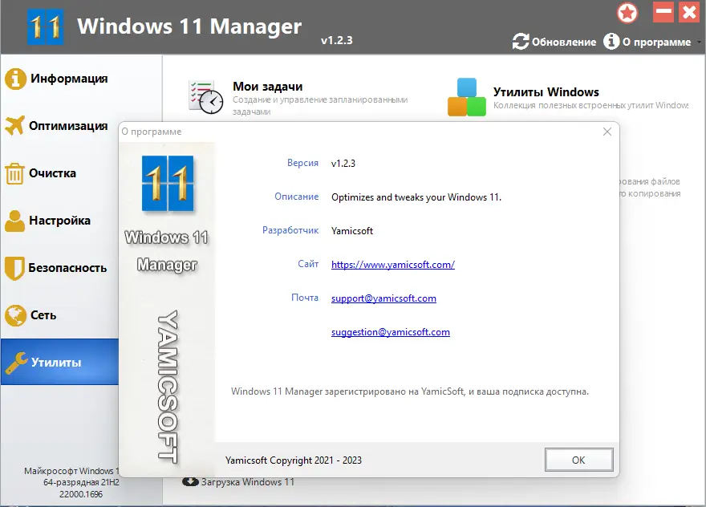Screen dimensions: 706x507
Task: Open the yamicsoft.com website link
Action: pyautogui.click(x=393, y=264)
